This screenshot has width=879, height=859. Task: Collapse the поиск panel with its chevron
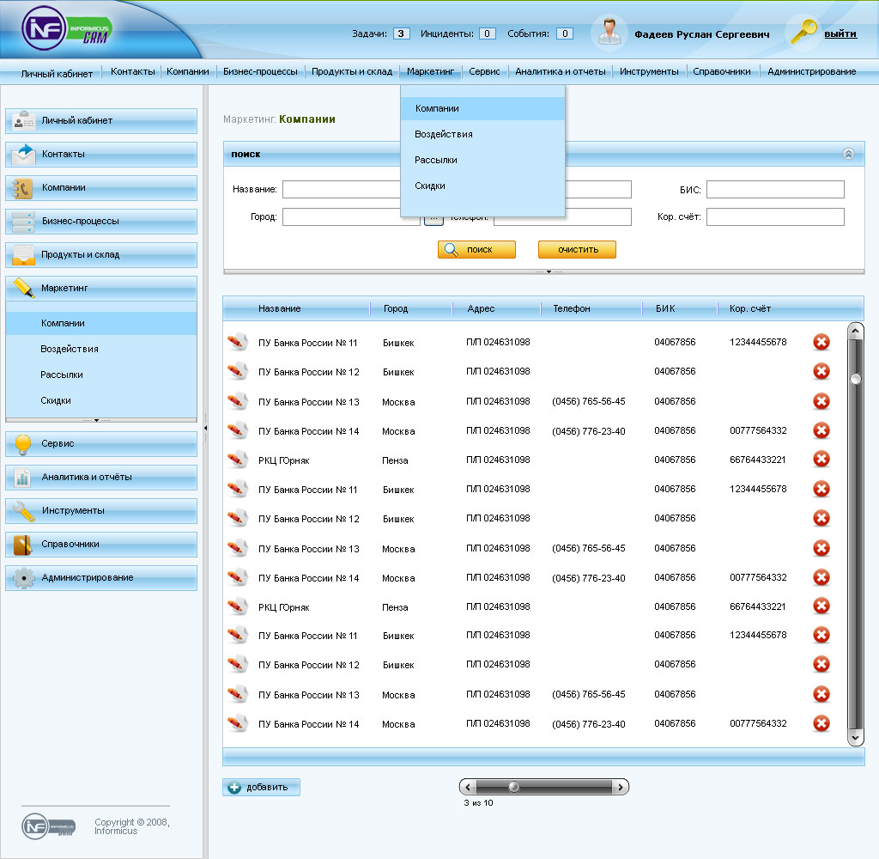coord(849,155)
